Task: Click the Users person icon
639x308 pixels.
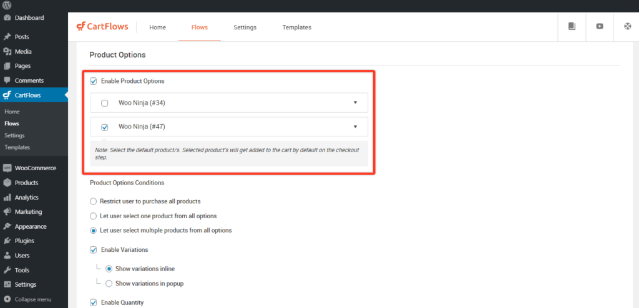Action: (x=7, y=256)
